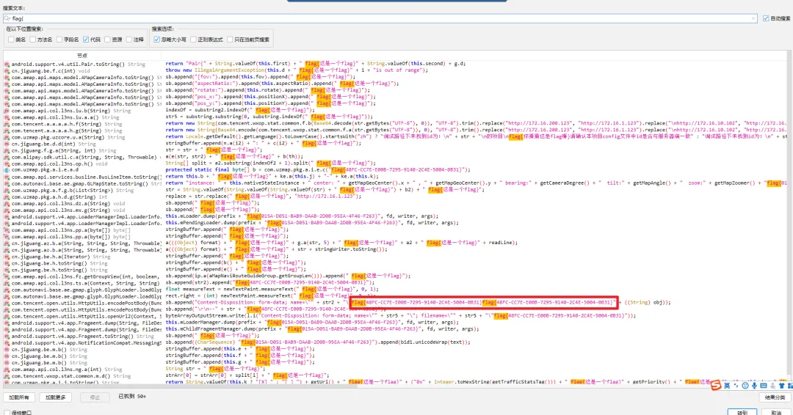Click code line float measureText = newTextPaint
Screen dimensions: 793x415
coord(272,290)
